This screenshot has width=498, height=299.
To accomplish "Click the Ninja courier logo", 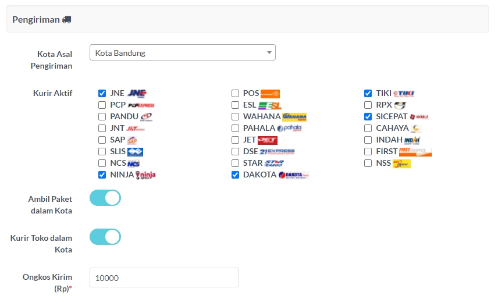I will [x=145, y=175].
